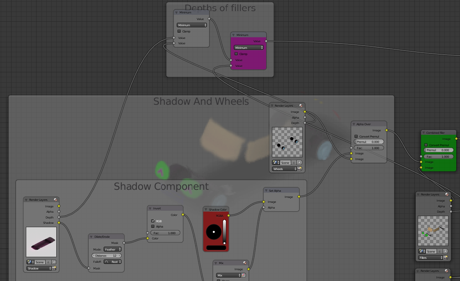Collapse the Combined filler node

423,133
